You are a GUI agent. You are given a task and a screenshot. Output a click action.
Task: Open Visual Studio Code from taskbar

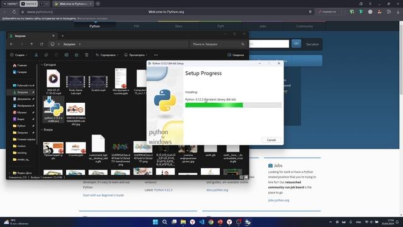(201, 222)
